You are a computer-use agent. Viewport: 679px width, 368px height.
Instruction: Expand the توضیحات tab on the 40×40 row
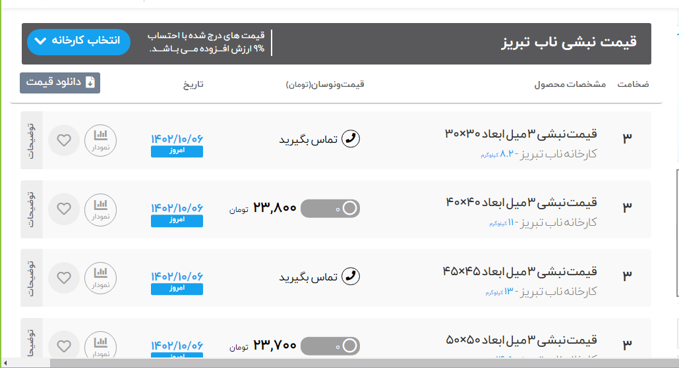click(31, 209)
